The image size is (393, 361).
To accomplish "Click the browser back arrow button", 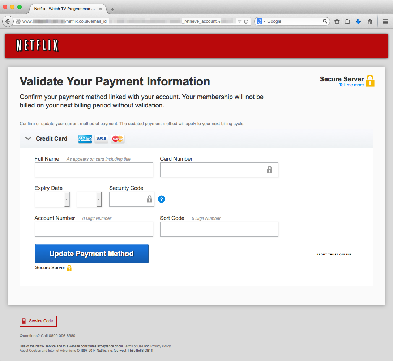I will pos(8,21).
